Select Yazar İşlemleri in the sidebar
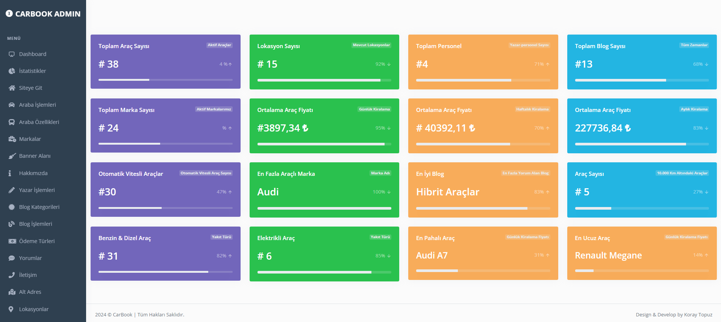The image size is (721, 322). point(37,190)
